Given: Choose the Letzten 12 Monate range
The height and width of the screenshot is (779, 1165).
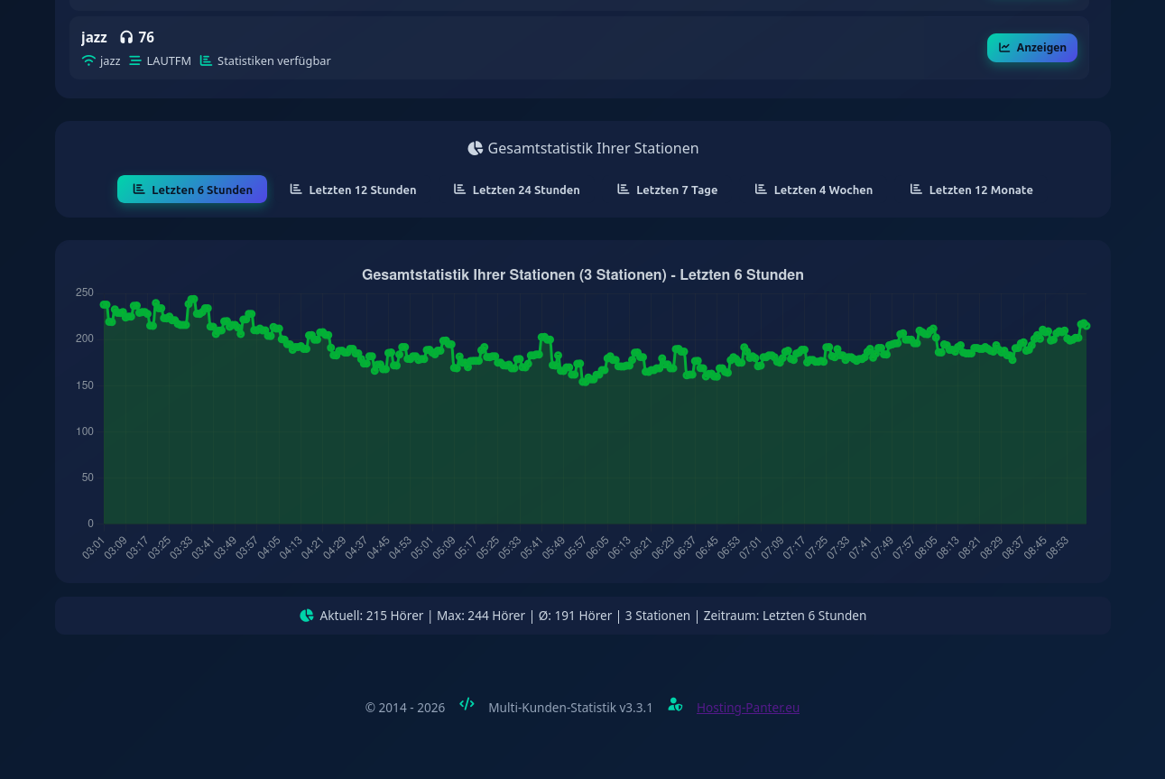Looking at the screenshot, I should pyautogui.click(x=971, y=190).
